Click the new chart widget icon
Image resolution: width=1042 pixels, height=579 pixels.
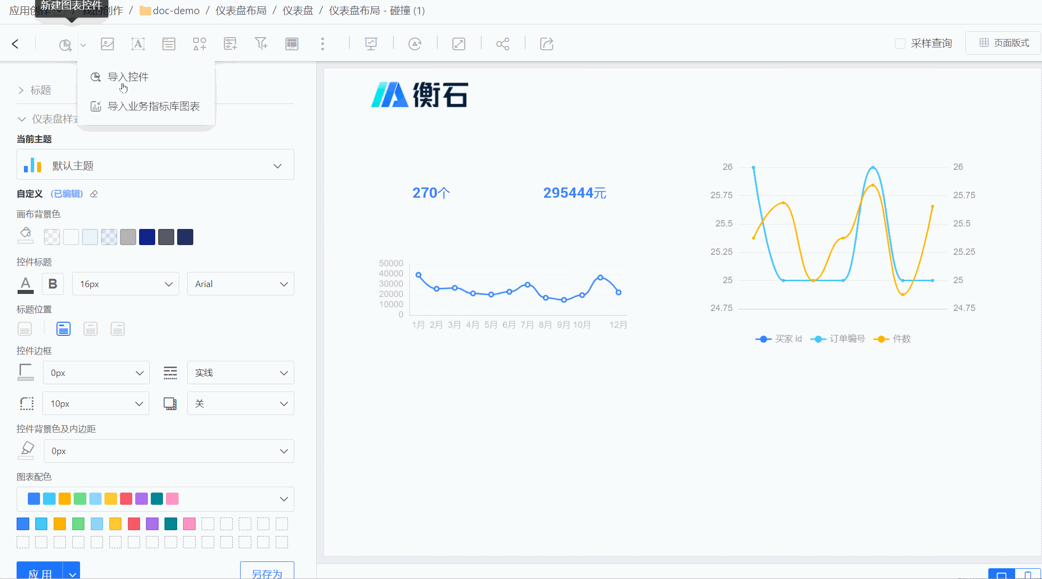[65, 44]
